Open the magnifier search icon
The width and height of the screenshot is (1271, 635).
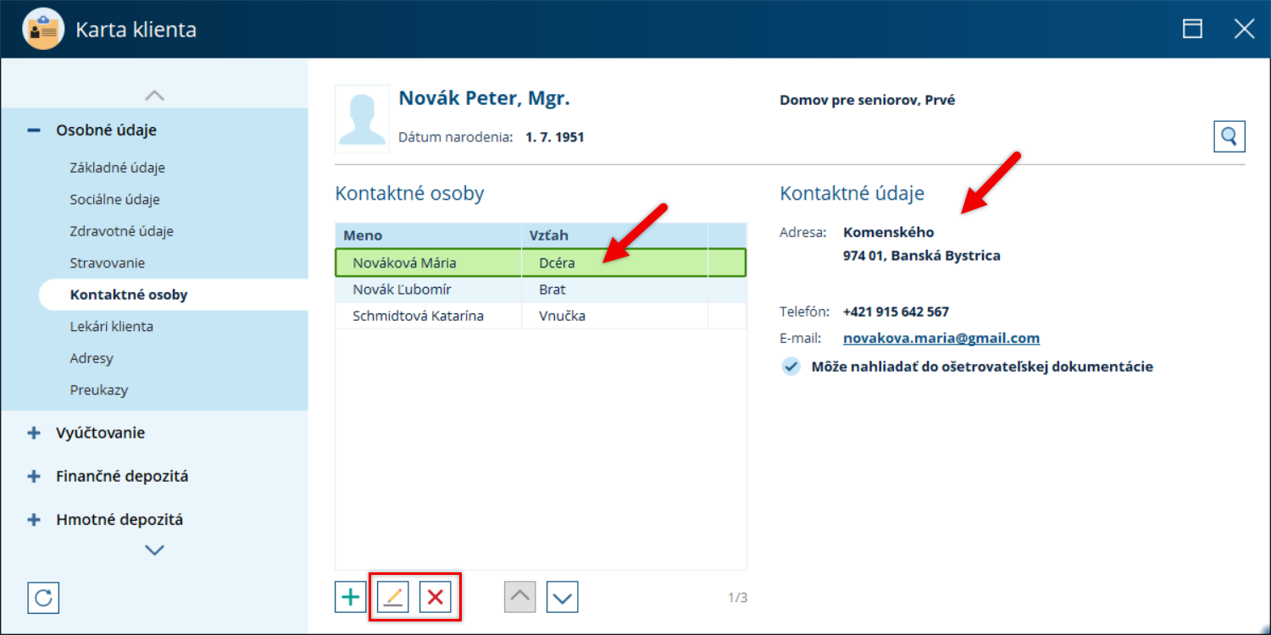click(x=1229, y=135)
